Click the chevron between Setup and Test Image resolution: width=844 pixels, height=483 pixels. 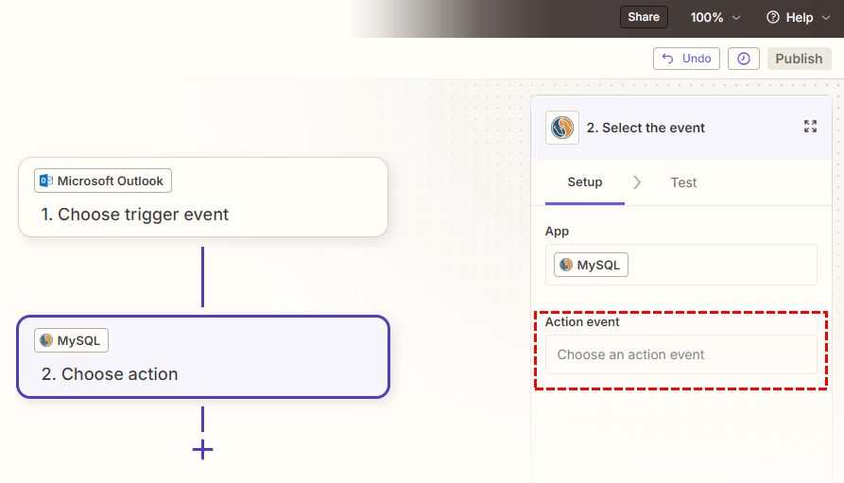(x=637, y=182)
